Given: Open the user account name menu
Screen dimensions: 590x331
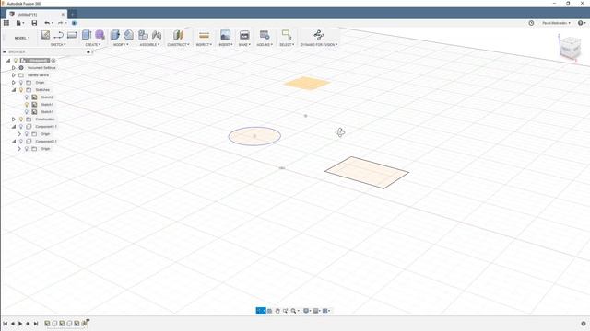Looking at the screenshot, I should coord(556,23).
